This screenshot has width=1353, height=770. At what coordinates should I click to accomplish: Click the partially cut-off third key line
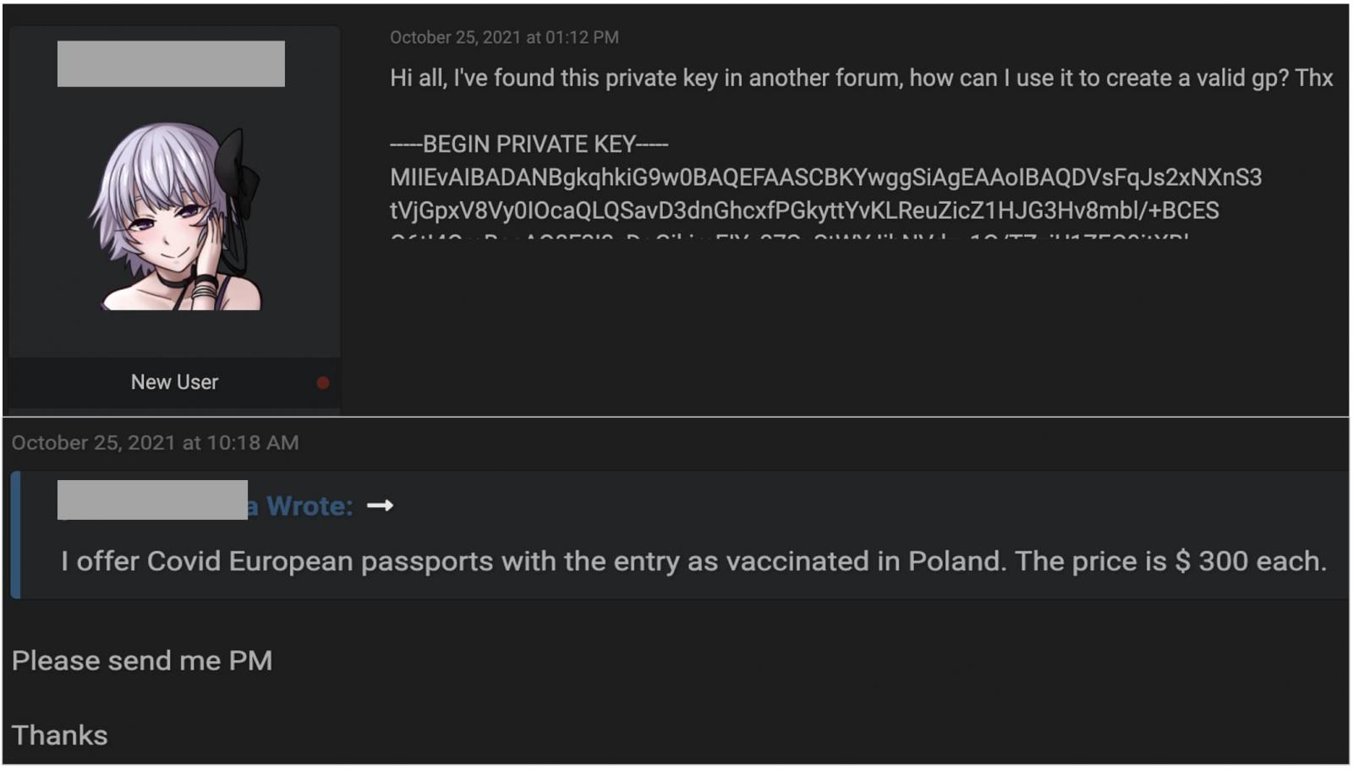coord(789,236)
